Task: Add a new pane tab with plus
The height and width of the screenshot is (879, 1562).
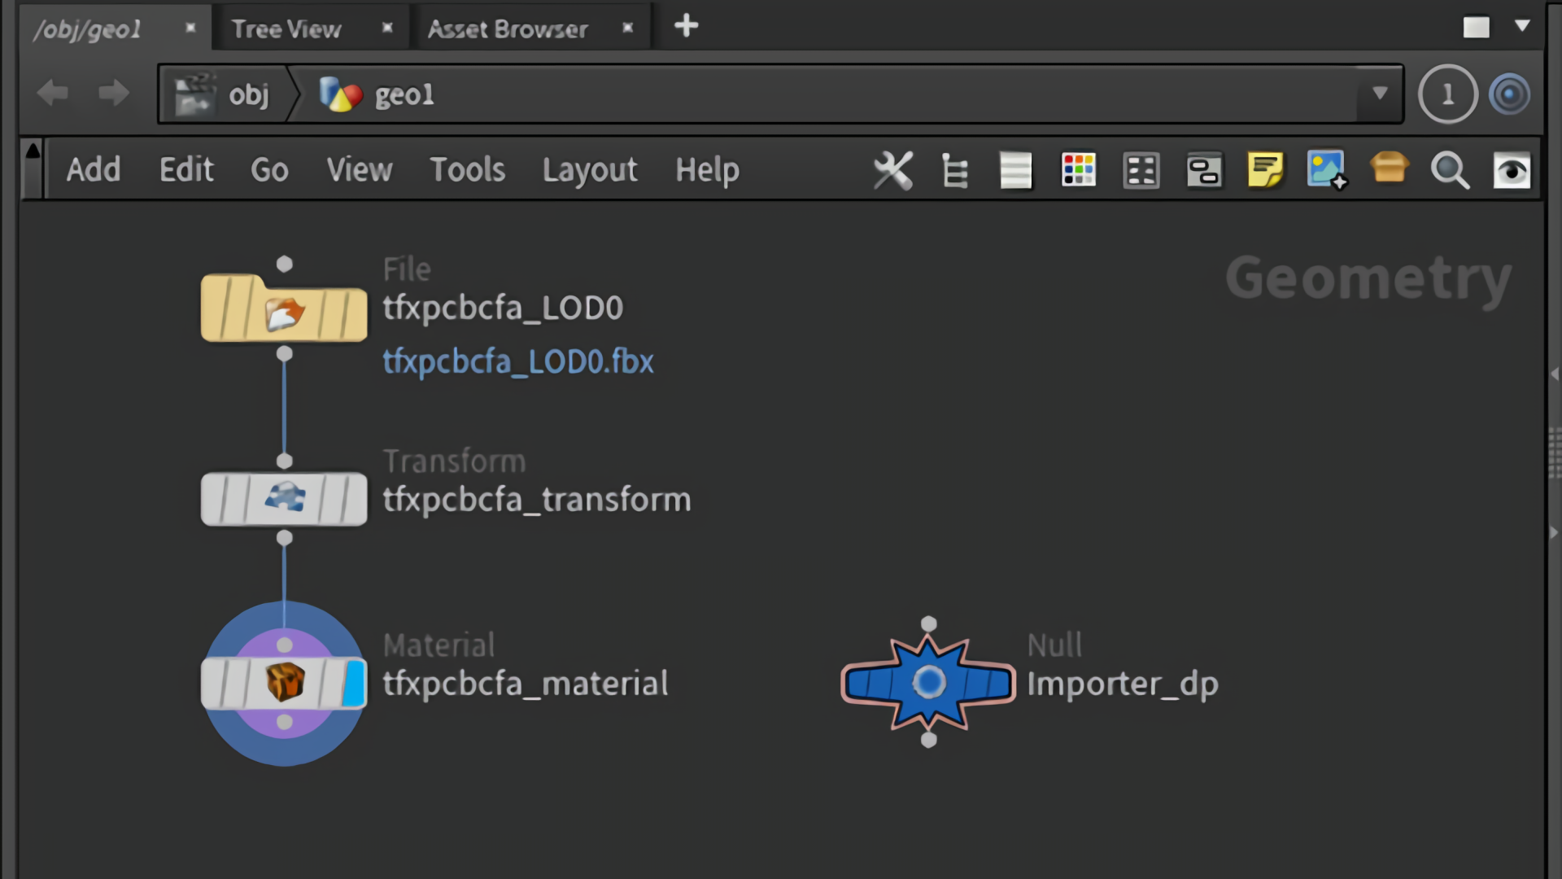Action: (x=686, y=26)
